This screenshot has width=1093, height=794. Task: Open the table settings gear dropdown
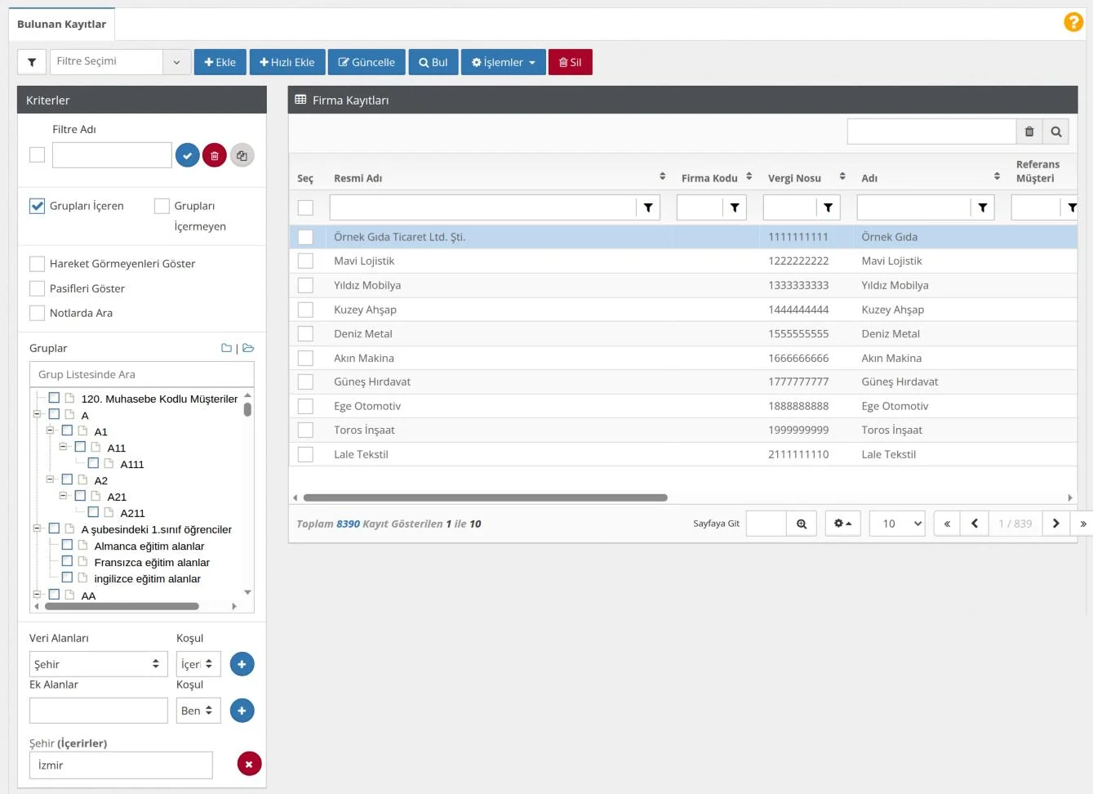click(x=842, y=524)
